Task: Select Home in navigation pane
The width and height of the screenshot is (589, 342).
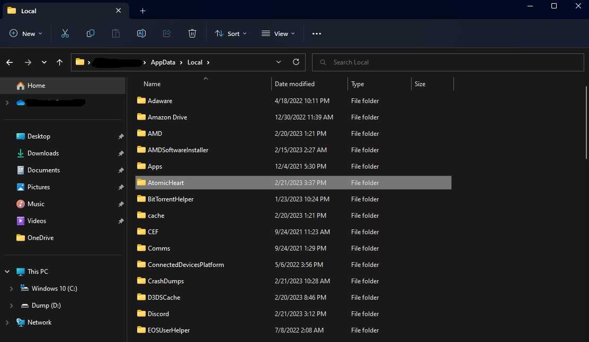Action: [63, 86]
